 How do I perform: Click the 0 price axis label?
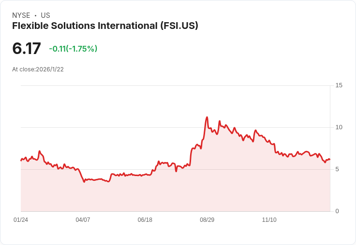pyautogui.click(x=337, y=211)
